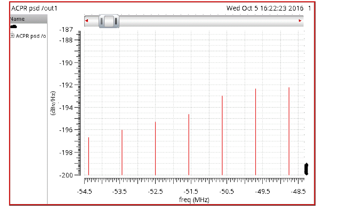Click the left red arrow of zoom scrollbar
The width and height of the screenshot is (354, 208).
pos(86,21)
